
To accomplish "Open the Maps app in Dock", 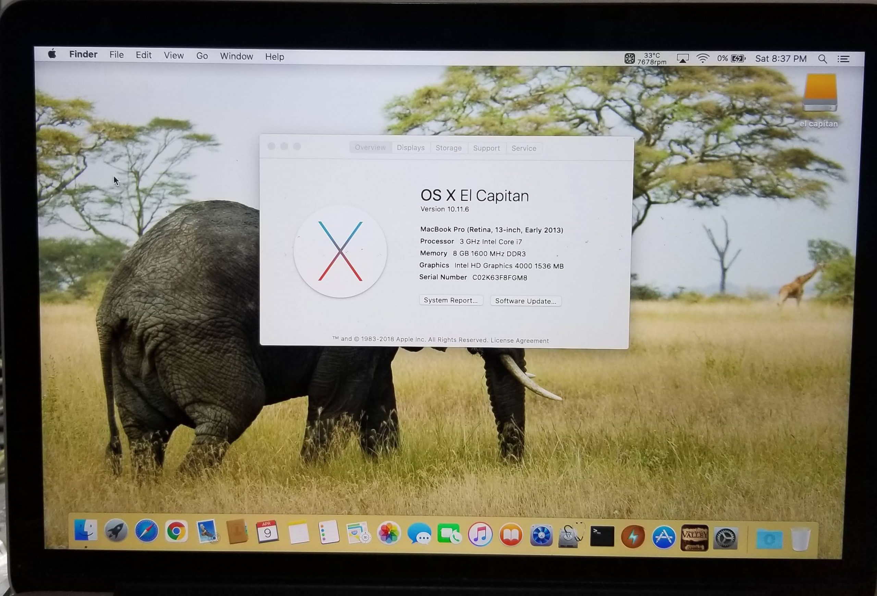I will (x=358, y=533).
